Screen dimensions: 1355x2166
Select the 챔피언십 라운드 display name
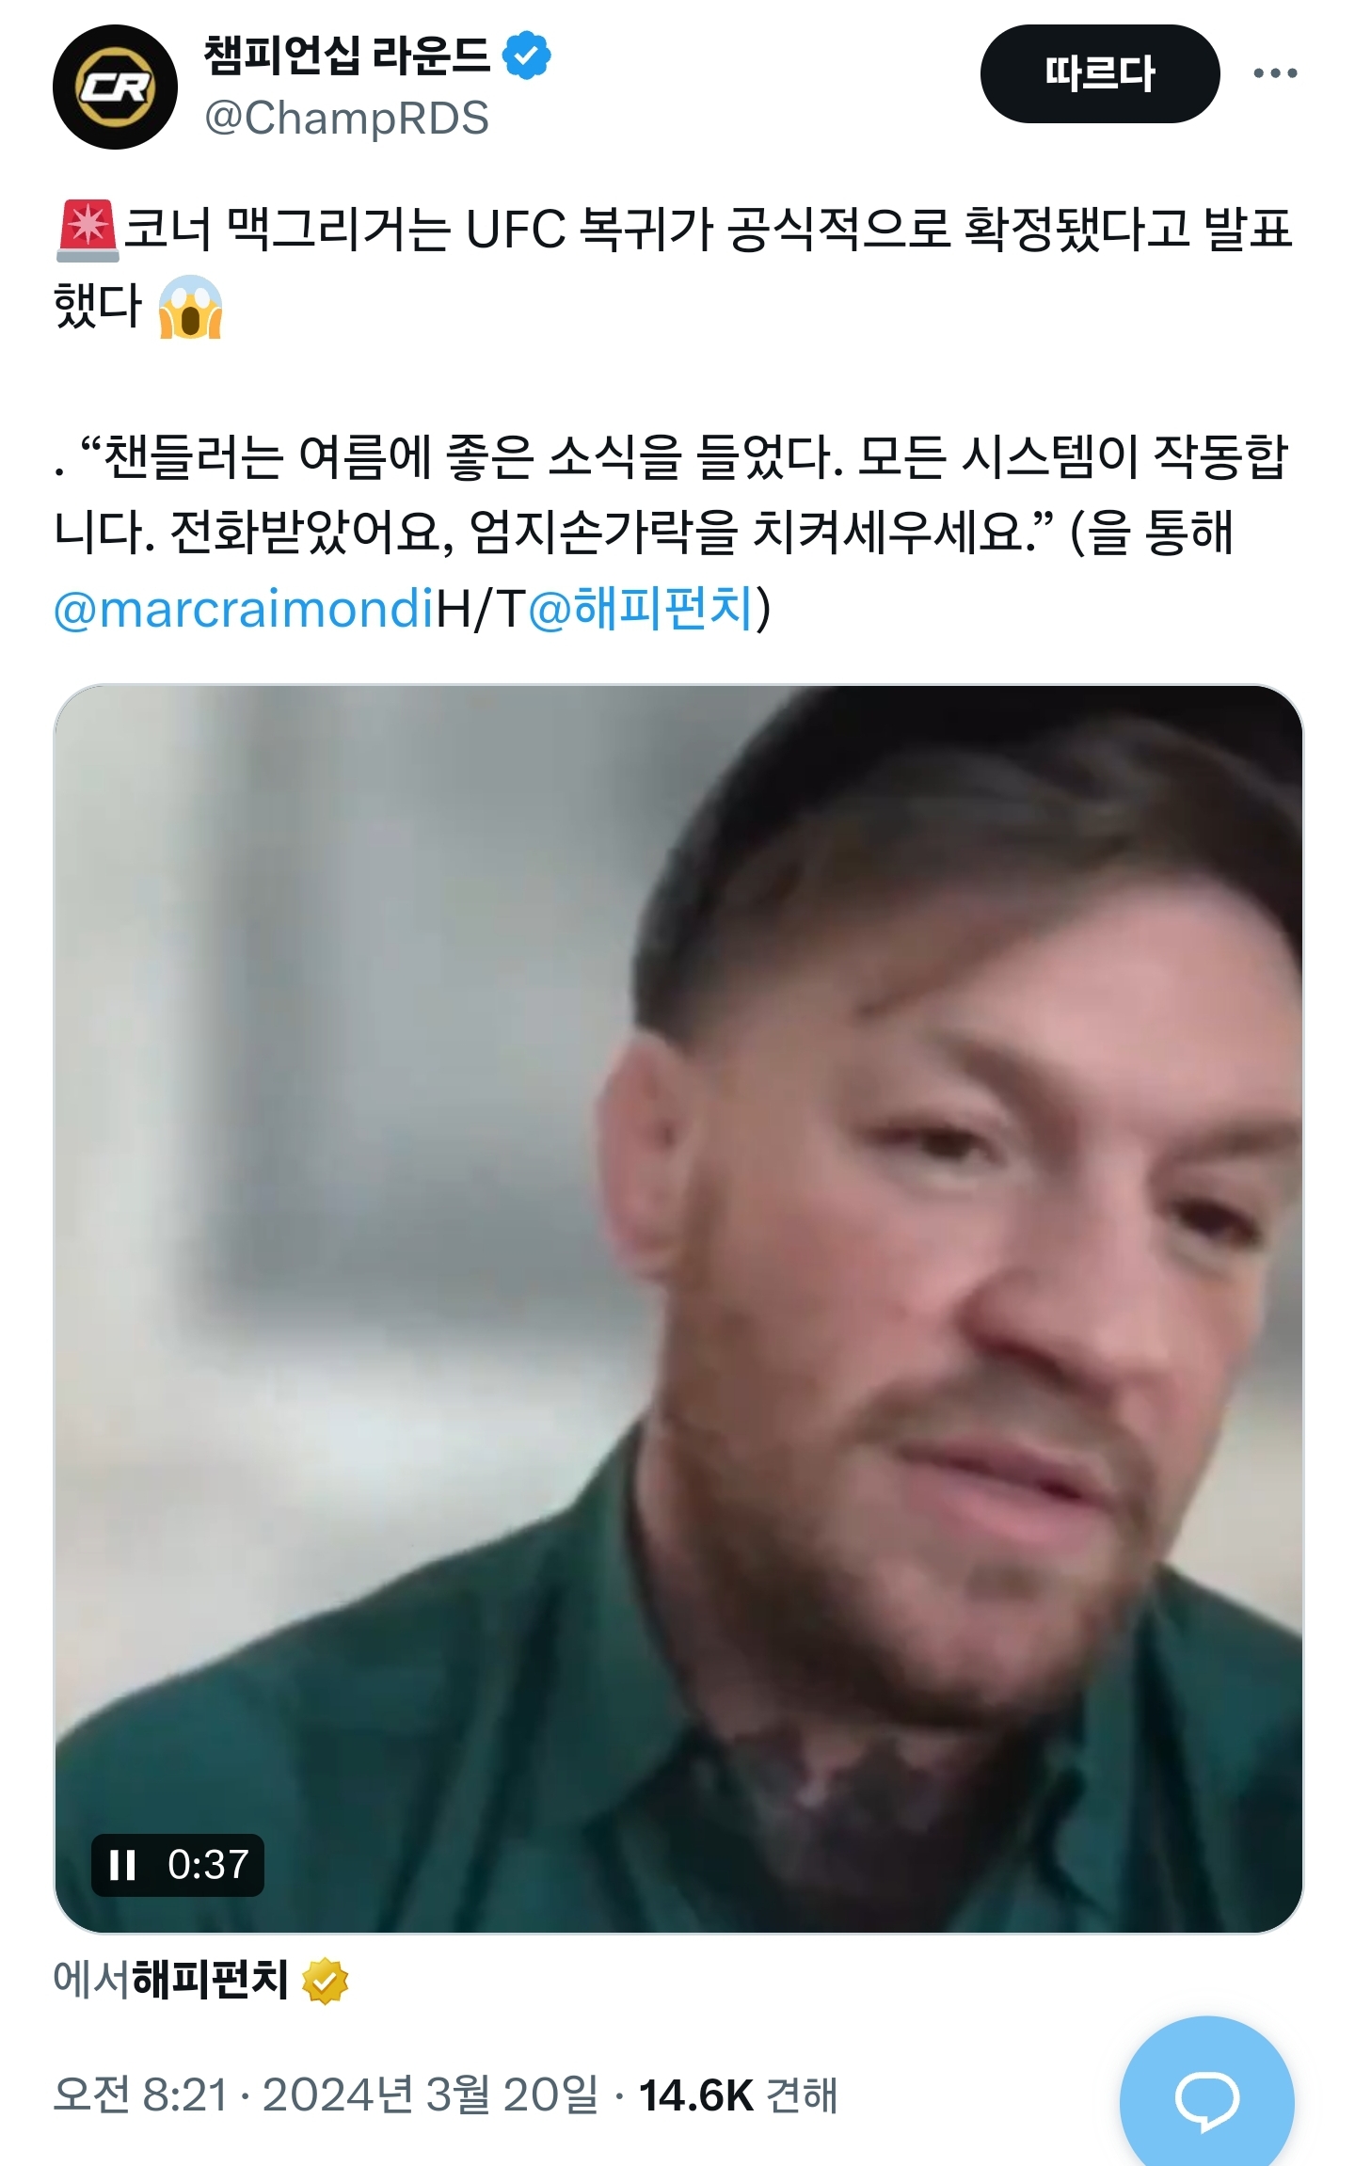(347, 56)
